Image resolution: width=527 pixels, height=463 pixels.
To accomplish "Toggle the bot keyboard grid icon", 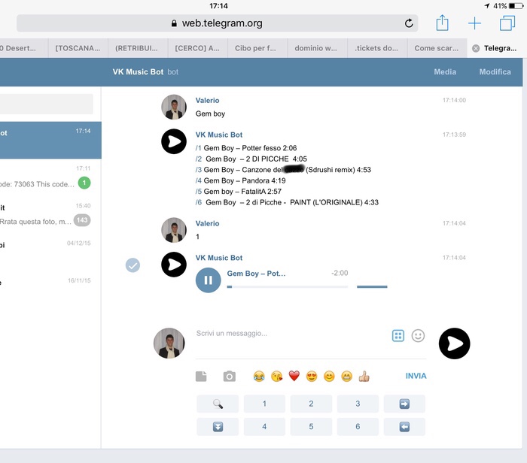I will 398,335.
